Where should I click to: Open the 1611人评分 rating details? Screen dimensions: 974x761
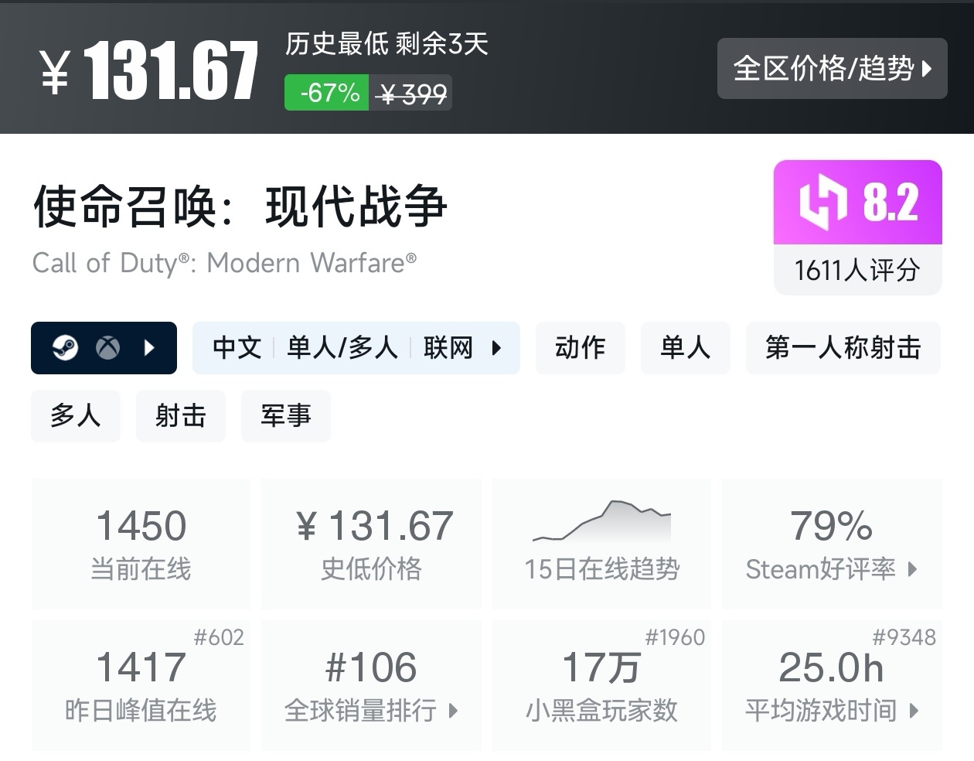click(857, 271)
